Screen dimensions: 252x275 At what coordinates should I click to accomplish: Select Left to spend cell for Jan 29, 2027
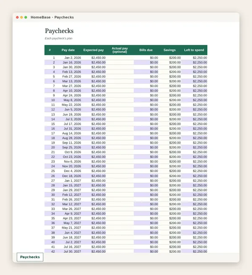pos(194,190)
